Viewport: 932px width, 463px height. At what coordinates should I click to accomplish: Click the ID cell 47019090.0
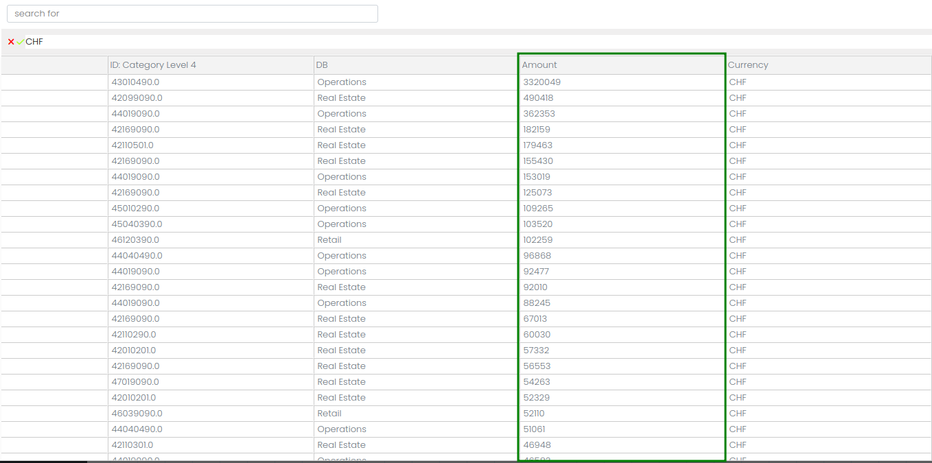click(x=135, y=382)
